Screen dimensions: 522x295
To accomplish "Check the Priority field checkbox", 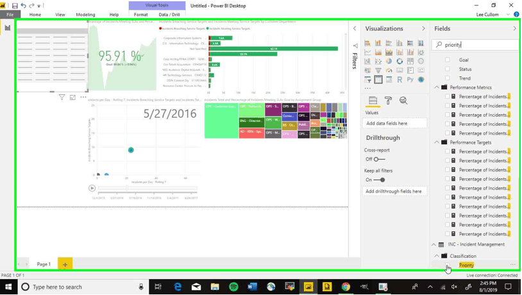I will pyautogui.click(x=448, y=265).
